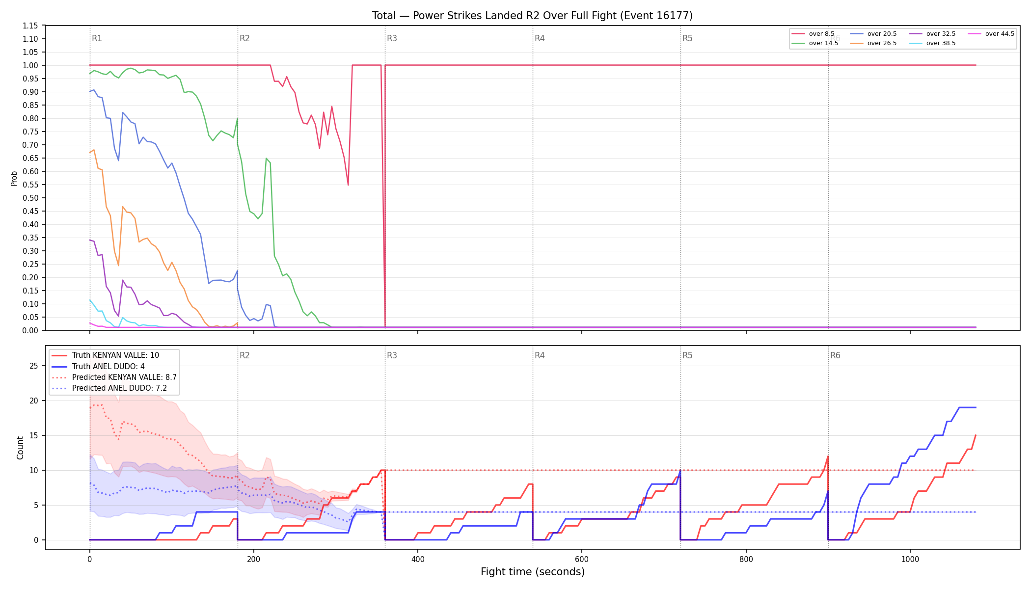Click the 'Truth ANEL DUDO: 4' legend entry

(x=98, y=367)
